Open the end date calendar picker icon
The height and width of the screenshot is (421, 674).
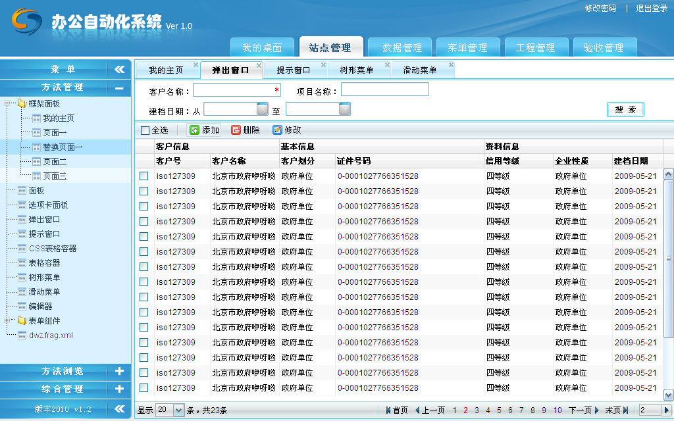coord(344,109)
